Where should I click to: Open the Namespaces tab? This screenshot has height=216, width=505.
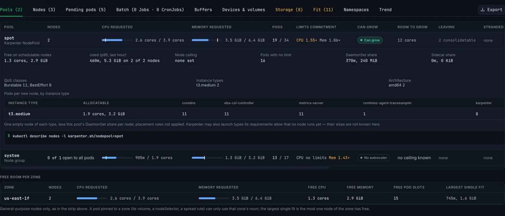pyautogui.click(x=356, y=10)
